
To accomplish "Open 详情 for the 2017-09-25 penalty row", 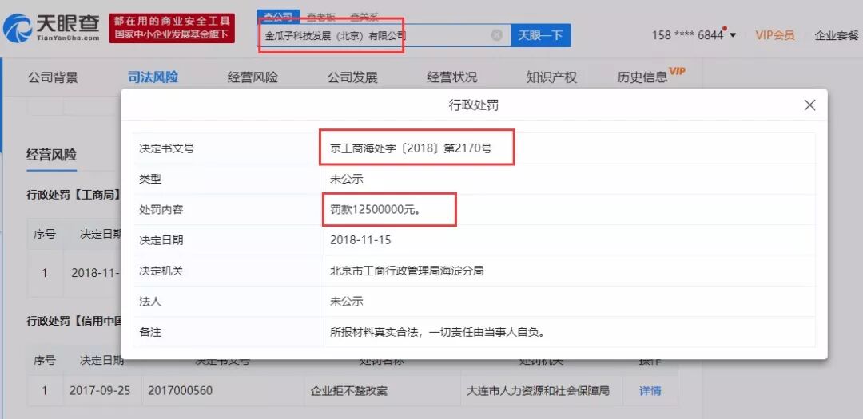I will (650, 391).
